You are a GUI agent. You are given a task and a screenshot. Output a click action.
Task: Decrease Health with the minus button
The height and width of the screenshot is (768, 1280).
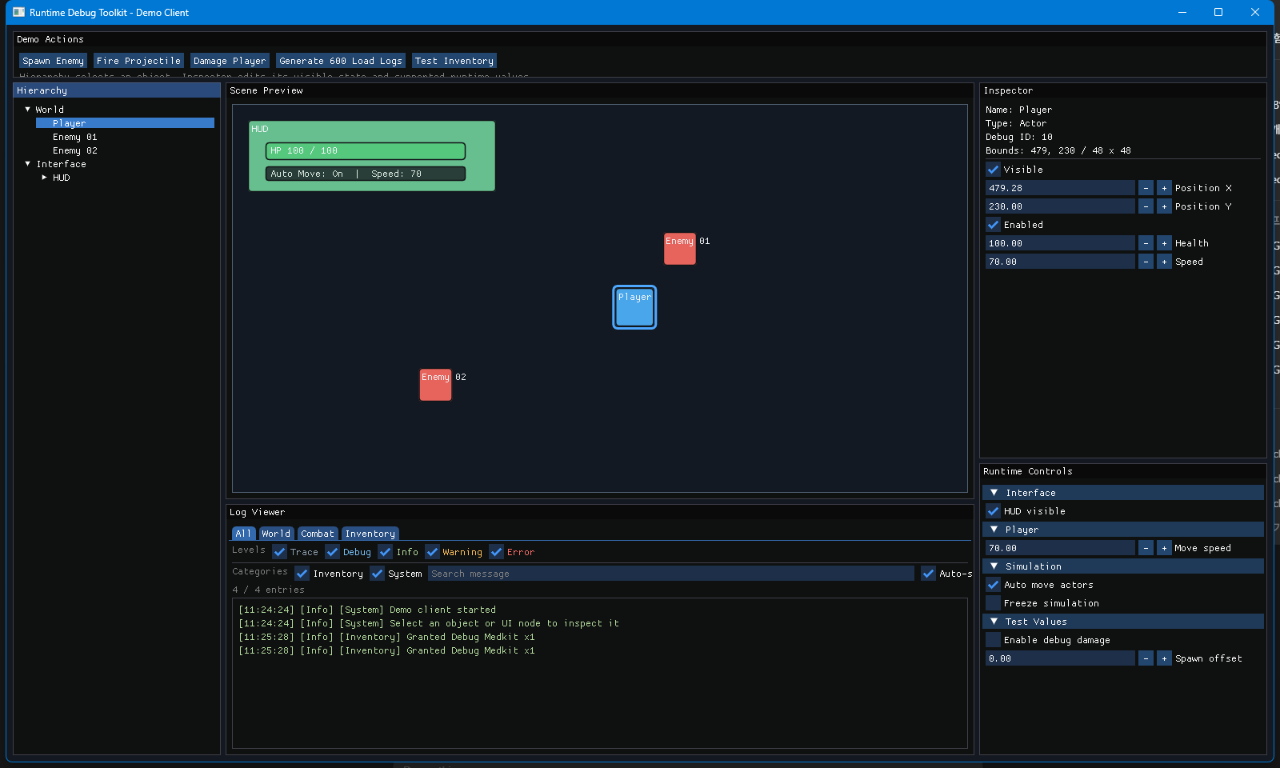(x=1146, y=243)
